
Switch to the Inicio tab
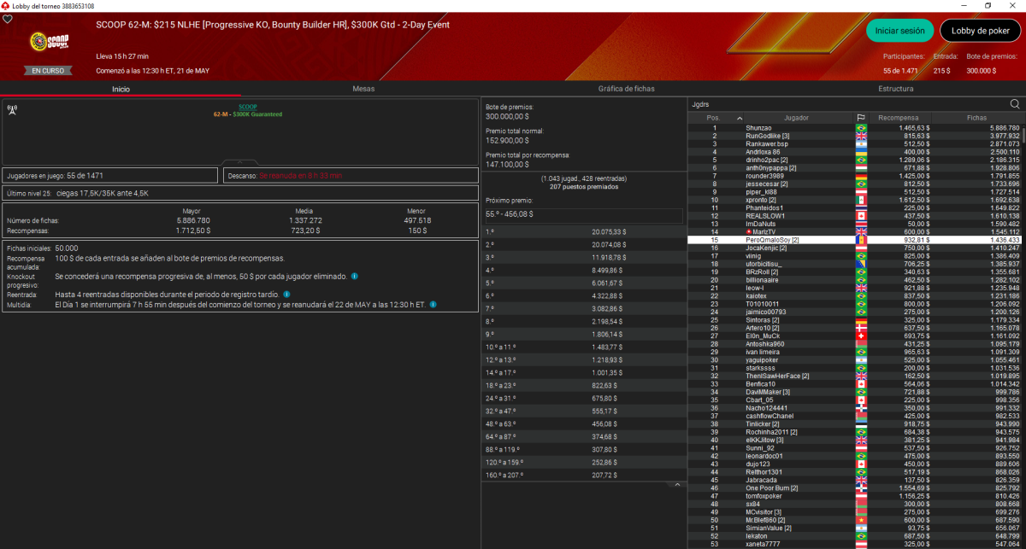click(121, 89)
